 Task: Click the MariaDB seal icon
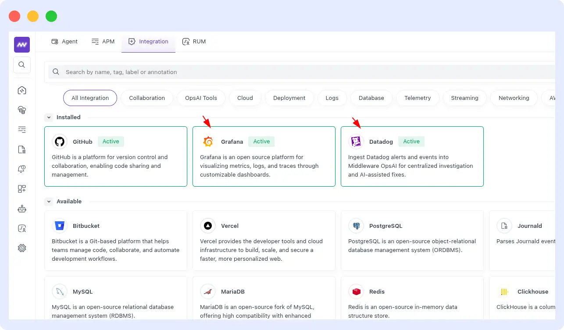coord(208,291)
